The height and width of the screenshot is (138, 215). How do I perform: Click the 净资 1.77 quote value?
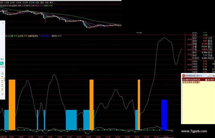pyautogui.click(x=205, y=55)
